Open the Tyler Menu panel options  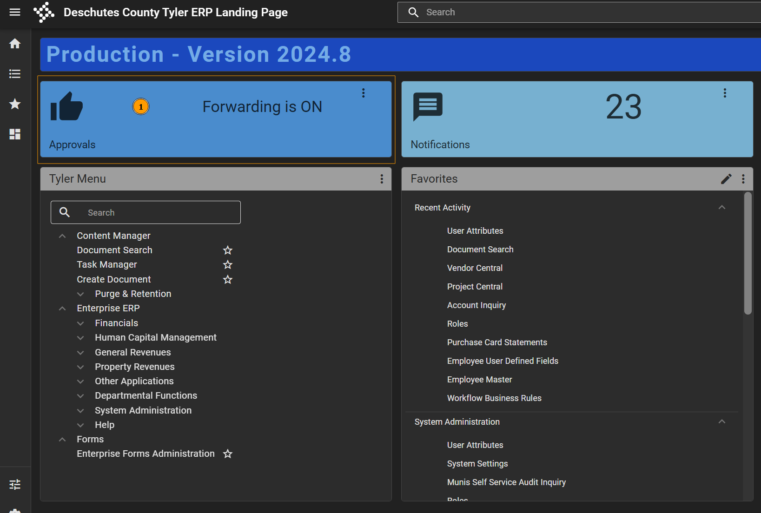coord(382,179)
